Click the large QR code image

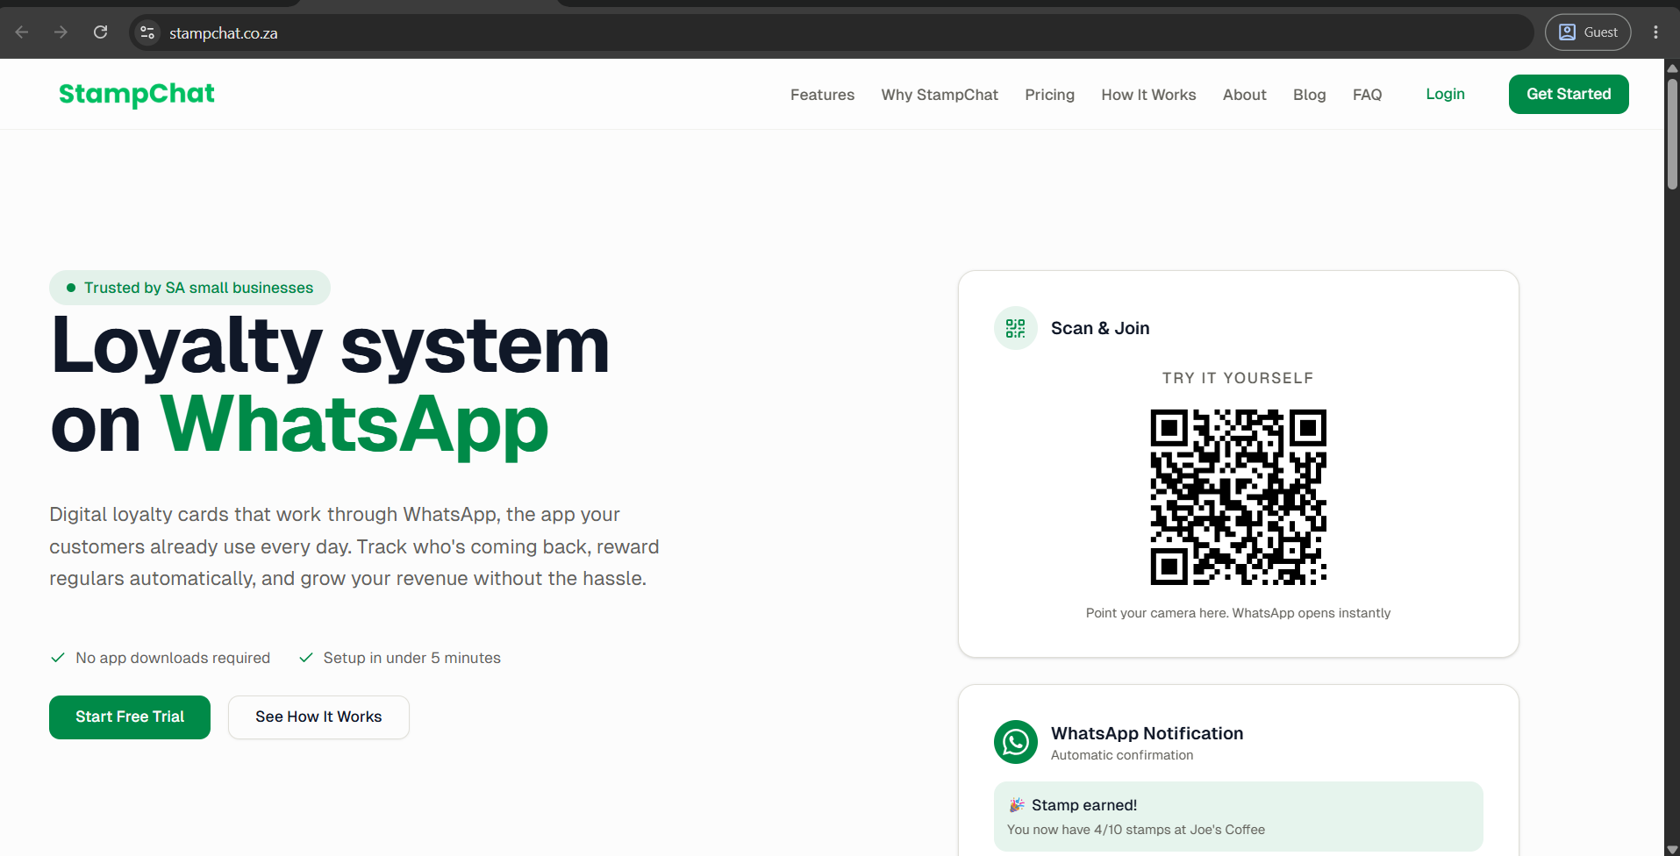tap(1238, 497)
